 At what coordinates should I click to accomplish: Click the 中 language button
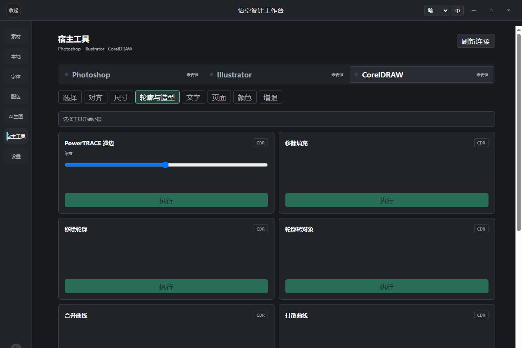coord(458,10)
